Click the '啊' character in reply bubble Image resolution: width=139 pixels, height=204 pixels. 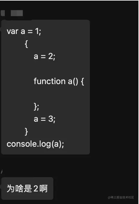(x=43, y=188)
